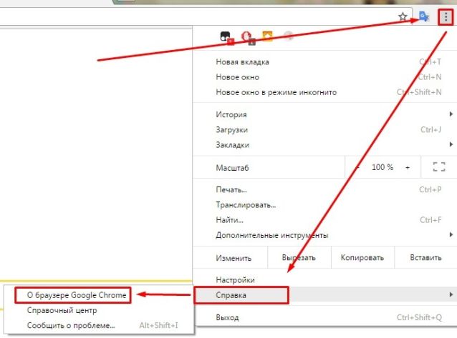The image size is (457, 338).
Task: Choose Печать... menu item
Action: (324, 189)
